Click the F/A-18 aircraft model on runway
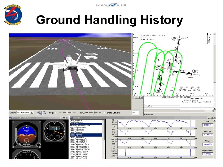The width and height of the screenshot is (223, 167). click(x=71, y=63)
